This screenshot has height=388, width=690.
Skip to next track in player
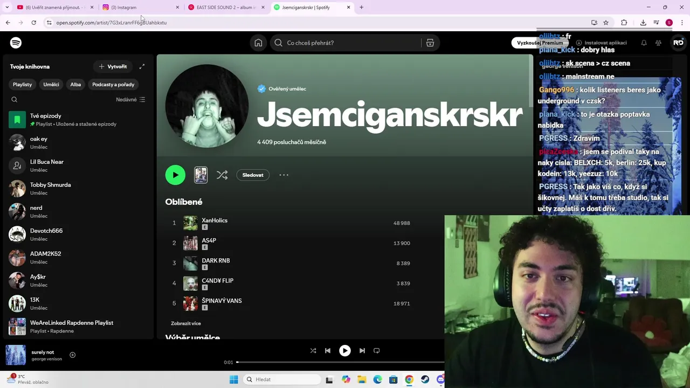tap(362, 350)
